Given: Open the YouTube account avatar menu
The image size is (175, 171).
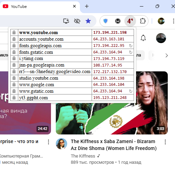Looking at the screenshot, I should (161, 38).
